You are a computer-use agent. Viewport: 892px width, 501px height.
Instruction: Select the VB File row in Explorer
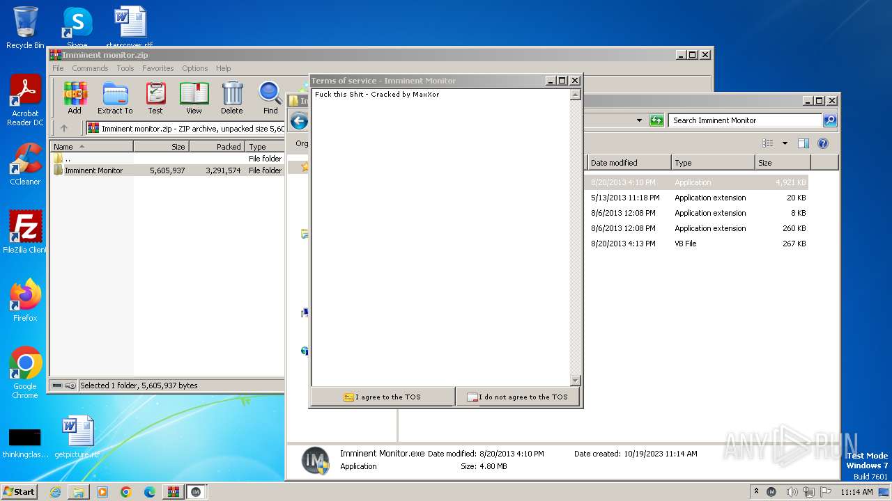(x=698, y=244)
